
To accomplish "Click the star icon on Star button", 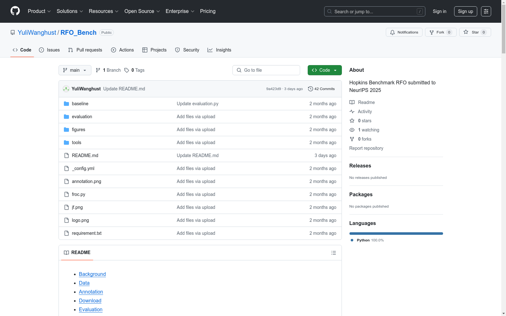I will tap(466, 32).
